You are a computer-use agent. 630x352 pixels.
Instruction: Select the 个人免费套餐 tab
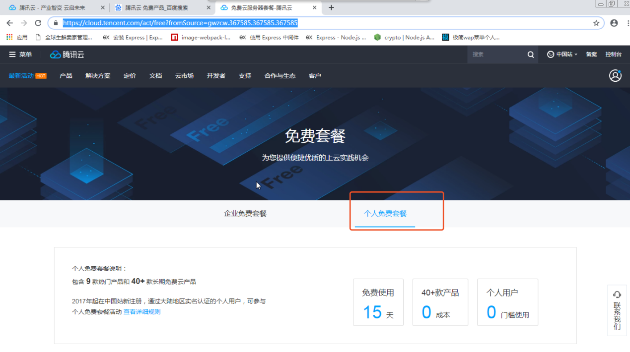pyautogui.click(x=385, y=214)
